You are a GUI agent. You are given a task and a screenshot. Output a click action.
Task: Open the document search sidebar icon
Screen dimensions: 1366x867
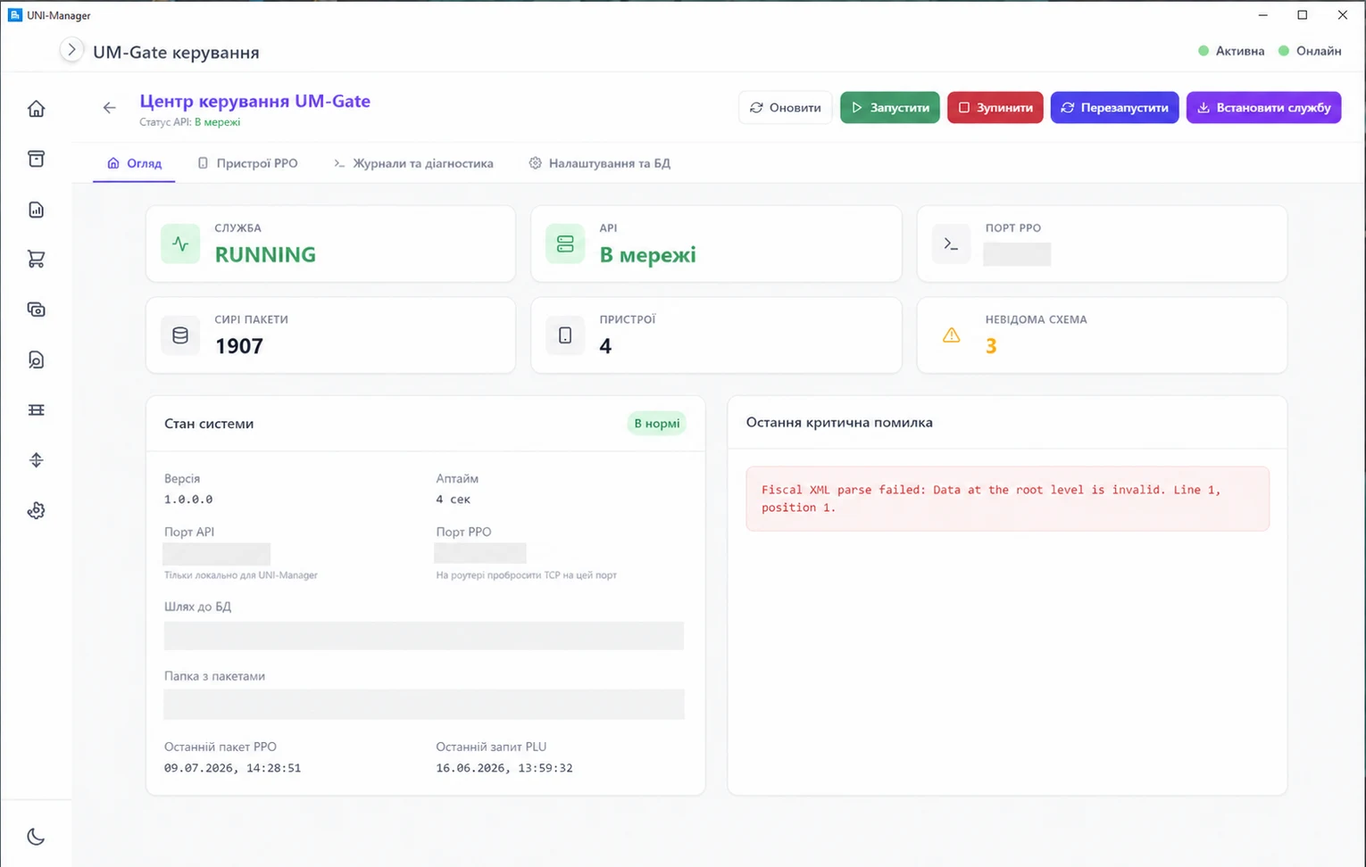pyautogui.click(x=36, y=359)
